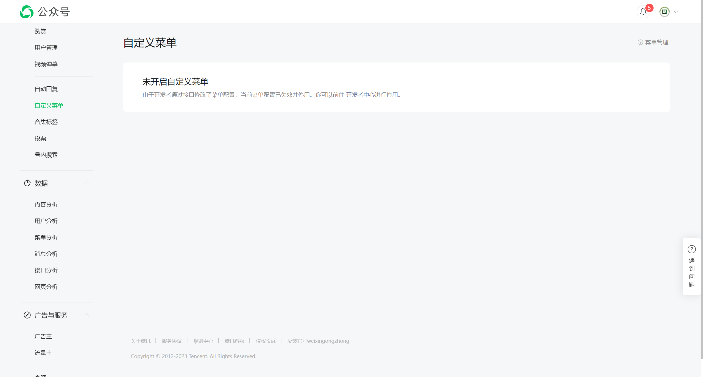703x377 pixels.
Task: Click the 广告与服务 compass icon
Action: [27, 315]
